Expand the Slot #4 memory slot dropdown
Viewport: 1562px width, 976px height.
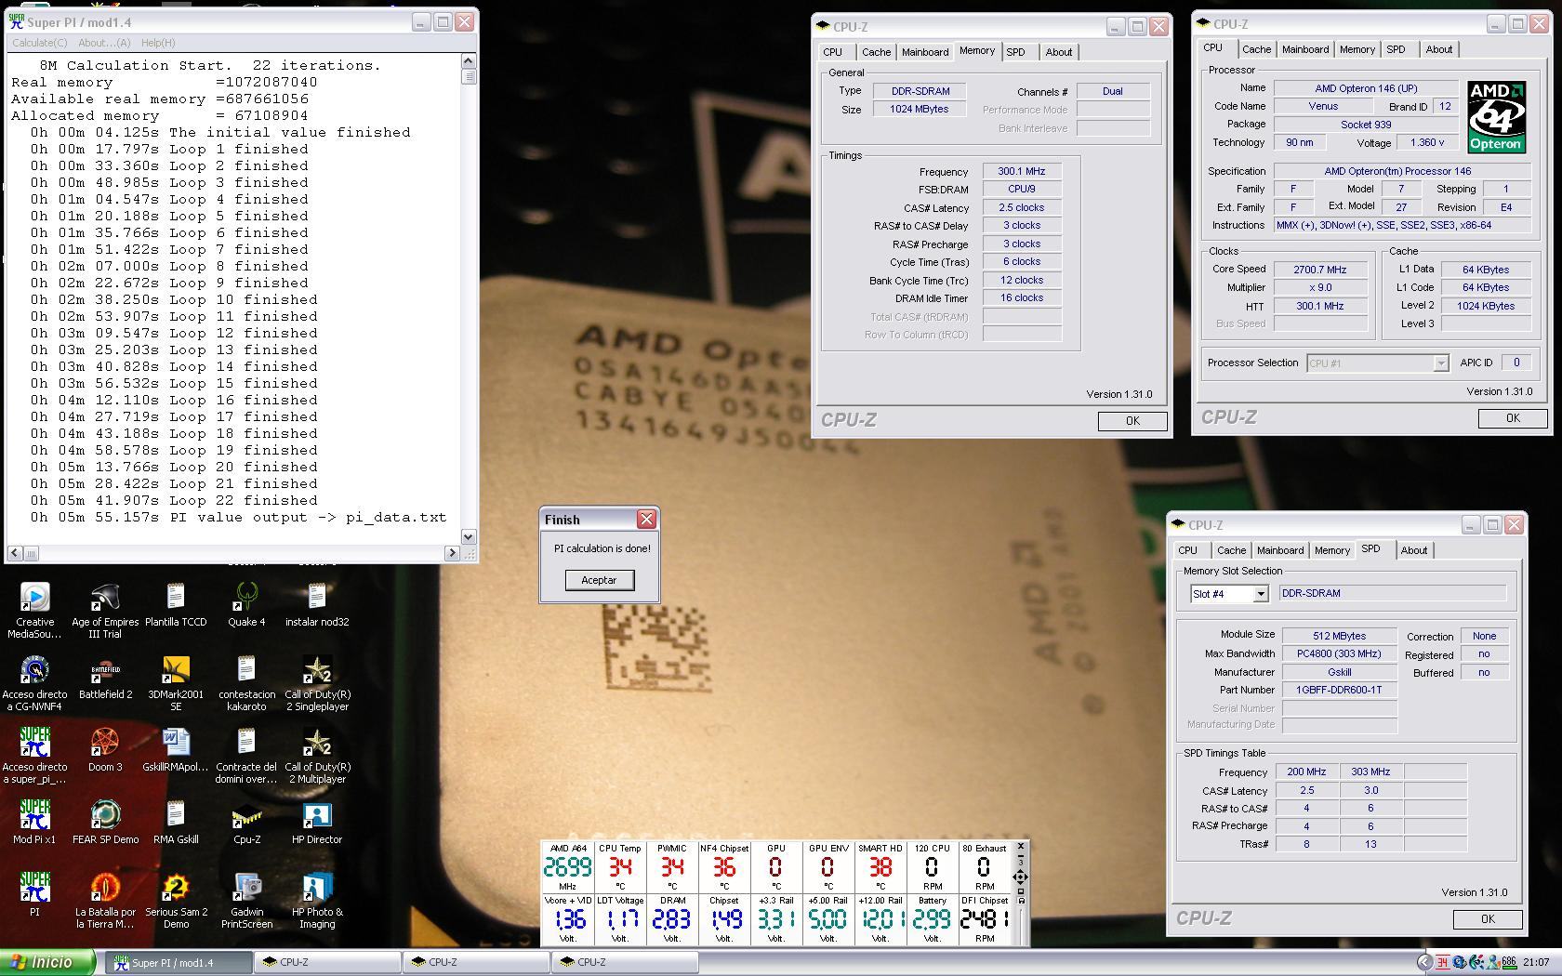pos(1261,594)
